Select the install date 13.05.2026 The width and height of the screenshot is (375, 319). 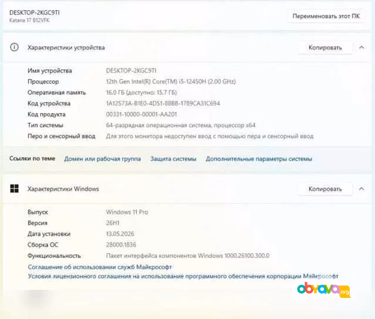click(120, 234)
